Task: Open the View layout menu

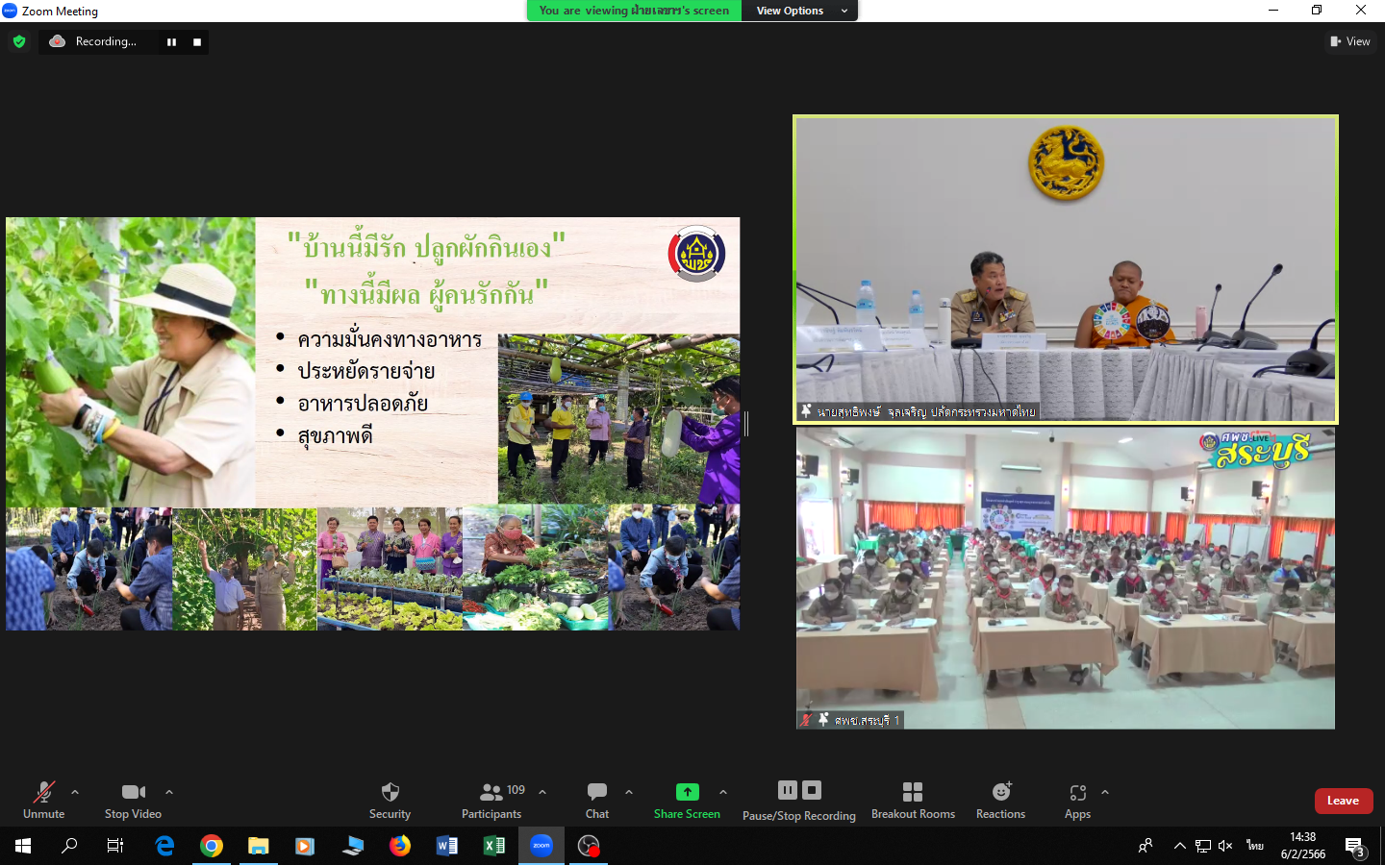Action: tap(1350, 41)
